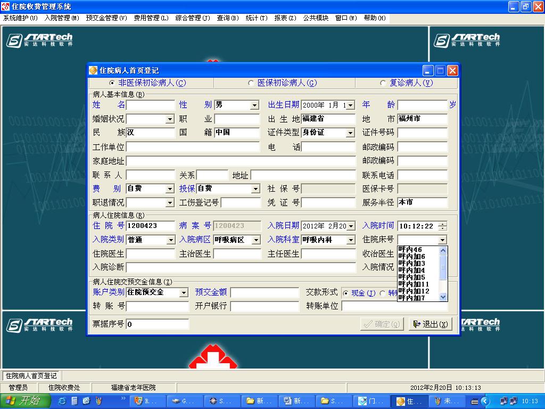Image resolution: width=545 pixels, height=409 pixels.
Task: Click the 退出 exit button
Action: point(430,324)
